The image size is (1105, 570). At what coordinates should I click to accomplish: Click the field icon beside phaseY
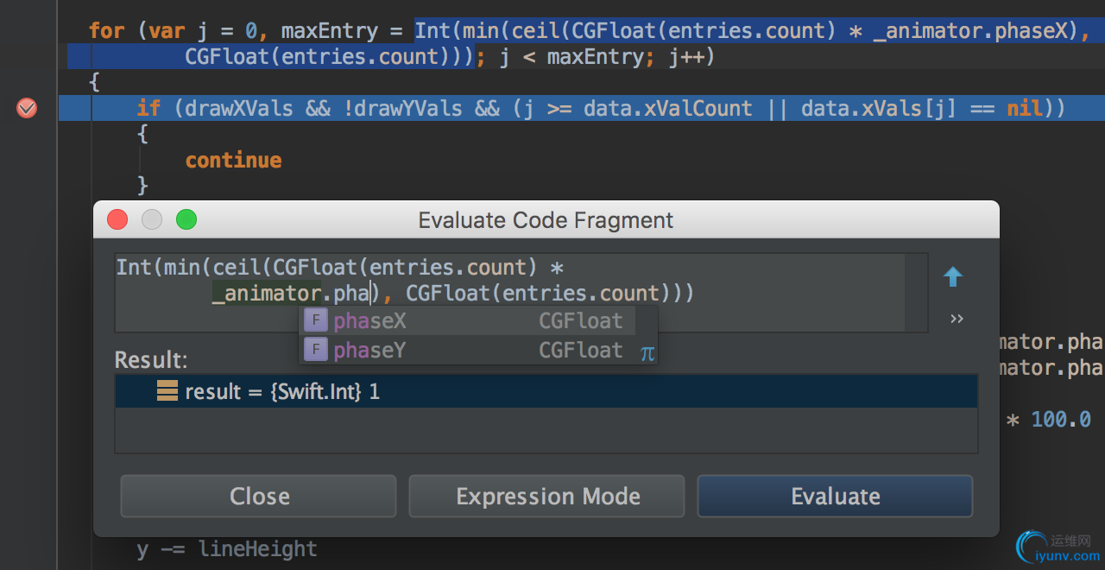[317, 350]
